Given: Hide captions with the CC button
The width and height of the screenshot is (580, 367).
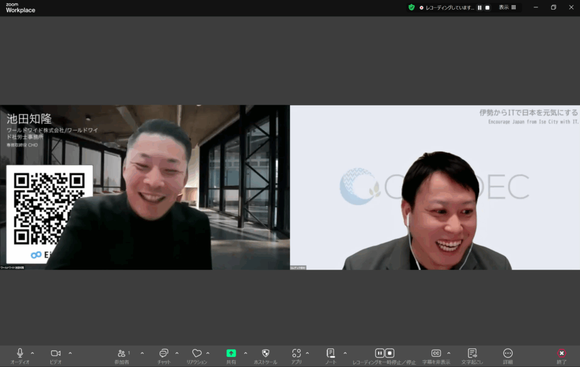Looking at the screenshot, I should tap(436, 353).
